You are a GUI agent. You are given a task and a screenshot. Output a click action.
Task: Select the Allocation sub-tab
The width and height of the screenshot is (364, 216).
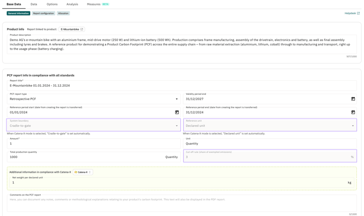[x=63, y=14]
